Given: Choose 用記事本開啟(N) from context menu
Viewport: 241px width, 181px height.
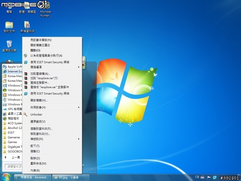Looking at the screenshot, I should coord(52,40).
